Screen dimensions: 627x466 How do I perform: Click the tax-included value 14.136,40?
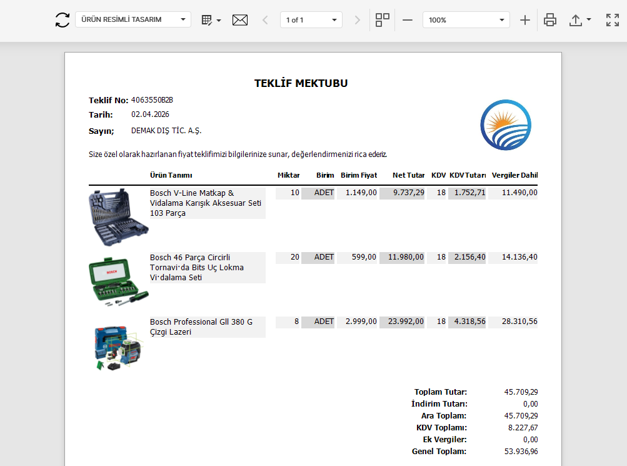pos(513,257)
